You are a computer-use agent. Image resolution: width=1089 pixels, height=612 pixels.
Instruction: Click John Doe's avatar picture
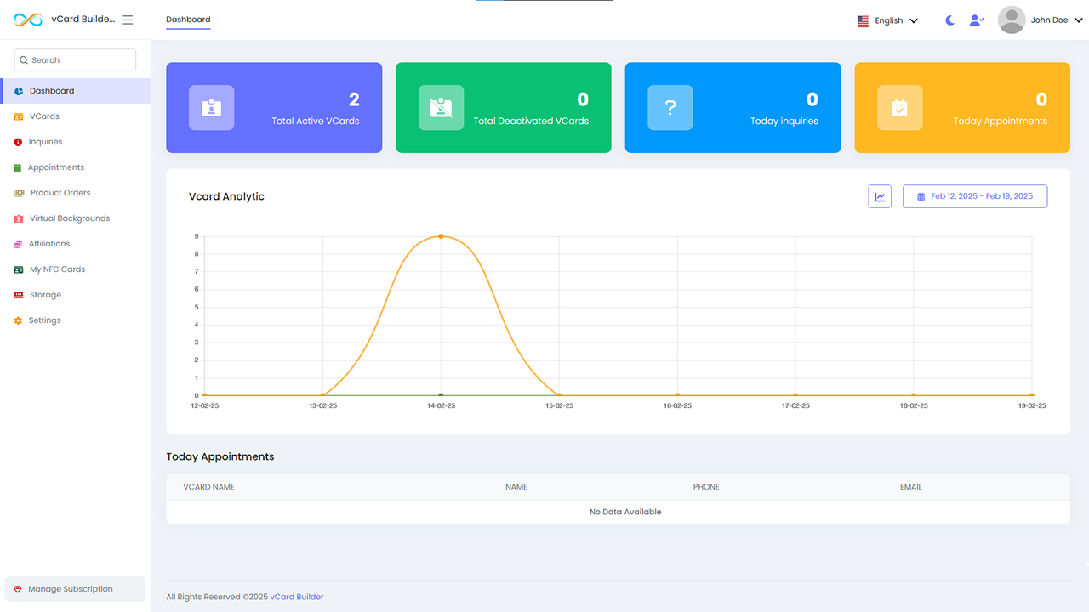coord(1012,20)
